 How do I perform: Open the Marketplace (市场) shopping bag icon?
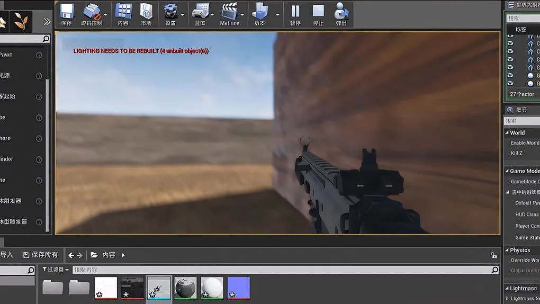(146, 11)
